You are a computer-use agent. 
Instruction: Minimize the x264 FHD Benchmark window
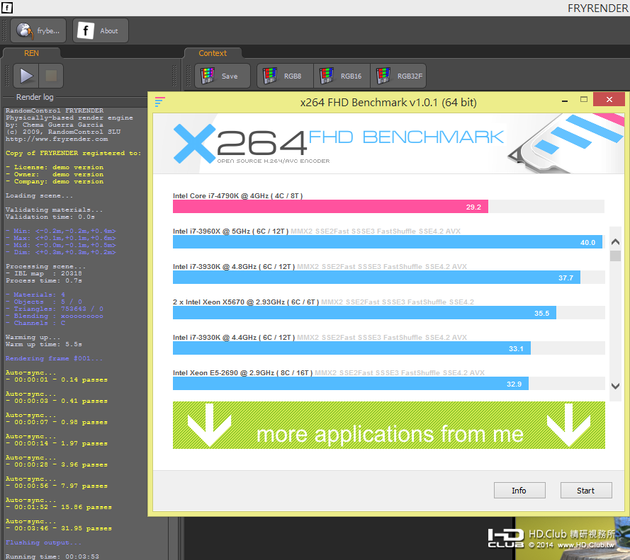[565, 101]
